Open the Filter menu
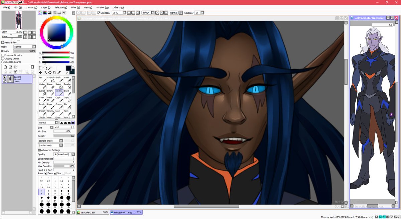401x219 pixels. 76,7
